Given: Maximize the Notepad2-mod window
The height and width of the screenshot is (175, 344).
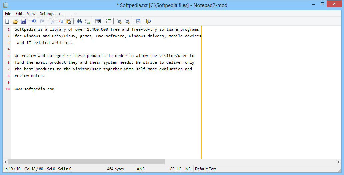Looking at the screenshot, I should pos(322,4).
